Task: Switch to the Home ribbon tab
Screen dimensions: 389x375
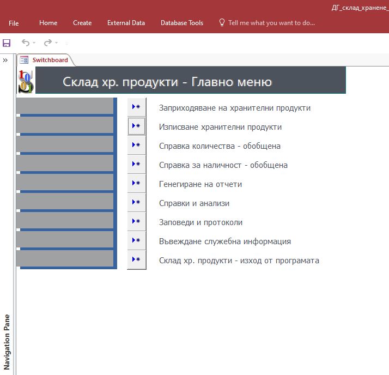Action: (48, 23)
